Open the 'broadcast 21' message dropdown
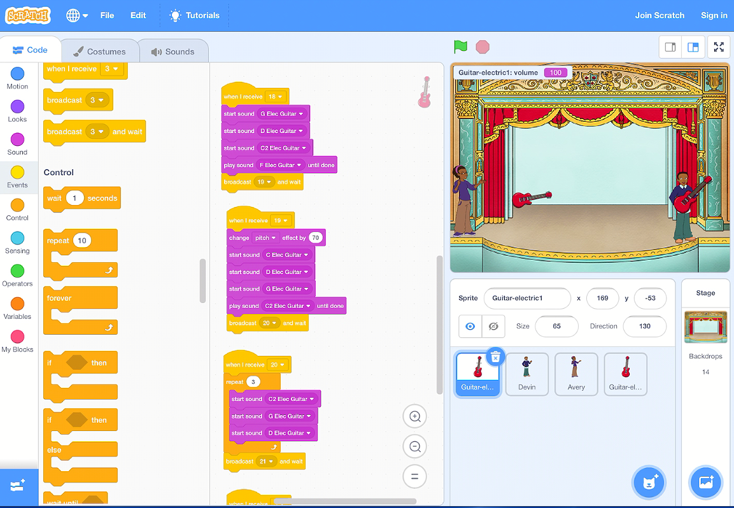734x508 pixels. tap(267, 462)
